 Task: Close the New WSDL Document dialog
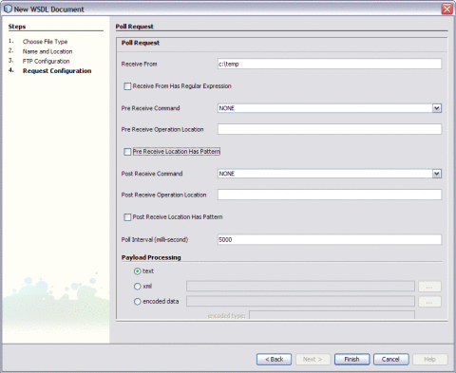[446, 9]
